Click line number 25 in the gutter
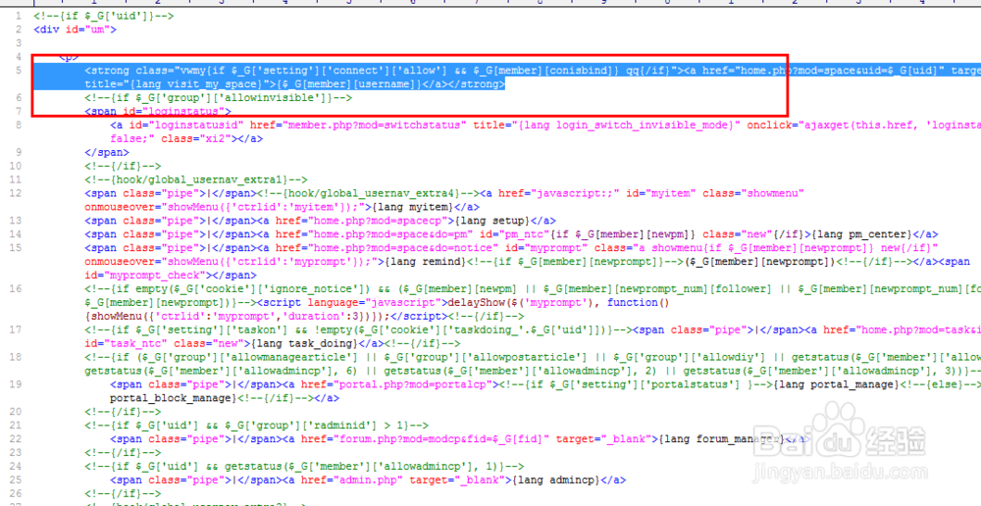This screenshot has height=506, width=981. [15, 481]
